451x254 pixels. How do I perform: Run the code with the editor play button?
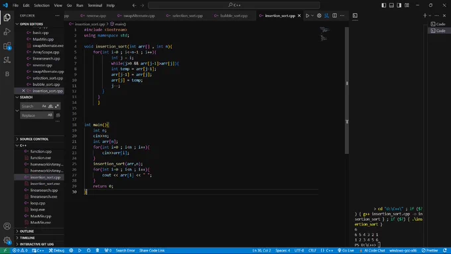point(307,15)
